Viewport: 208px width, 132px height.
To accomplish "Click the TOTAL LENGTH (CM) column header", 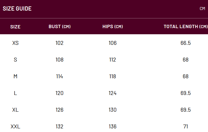I will [x=186, y=26].
